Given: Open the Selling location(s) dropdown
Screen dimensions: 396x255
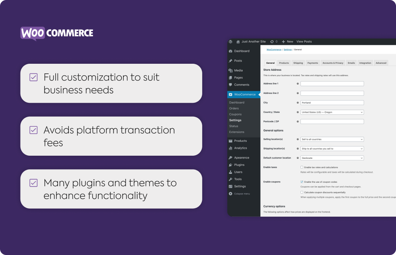Looking at the screenshot, I should pos(332,139).
